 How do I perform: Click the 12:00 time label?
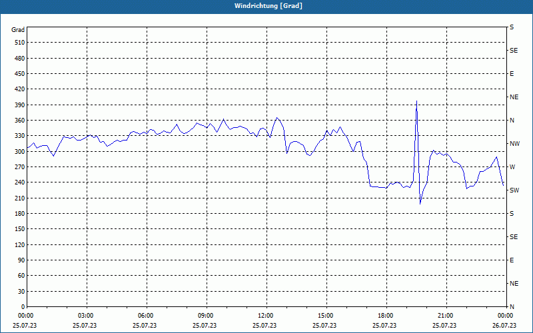[x=267, y=316]
